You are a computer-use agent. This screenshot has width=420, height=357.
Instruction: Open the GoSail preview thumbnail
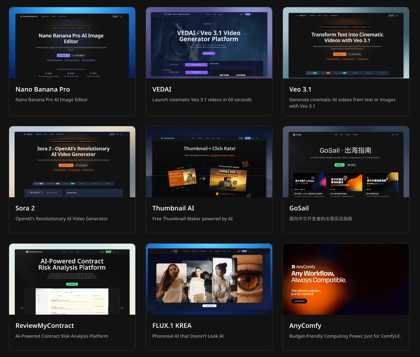tap(346, 162)
